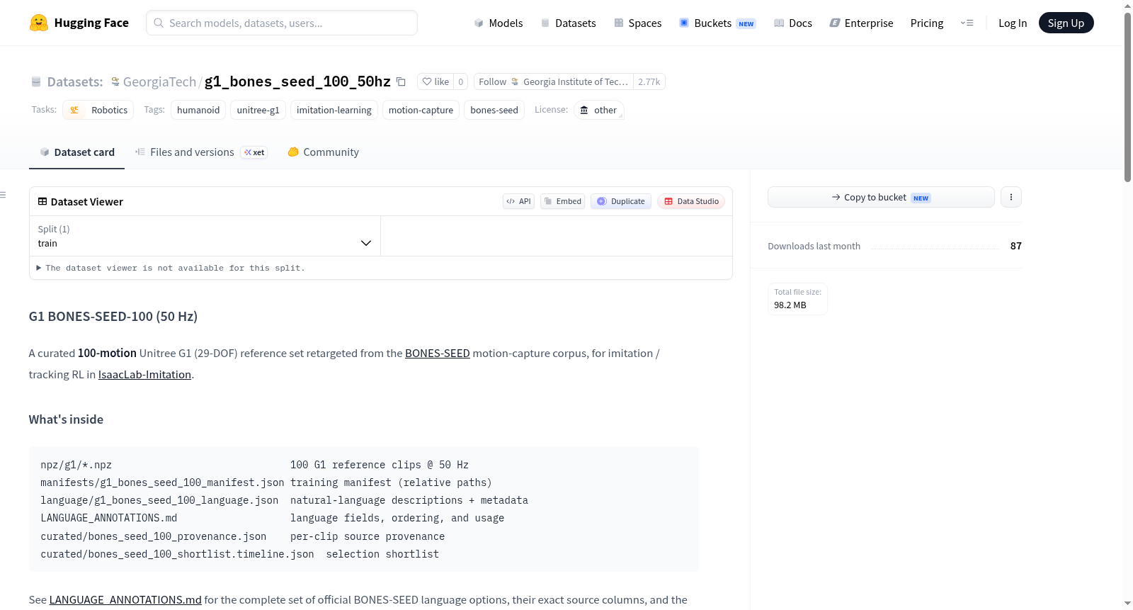
Task: Click Copy to bucket button
Action: coord(881,197)
